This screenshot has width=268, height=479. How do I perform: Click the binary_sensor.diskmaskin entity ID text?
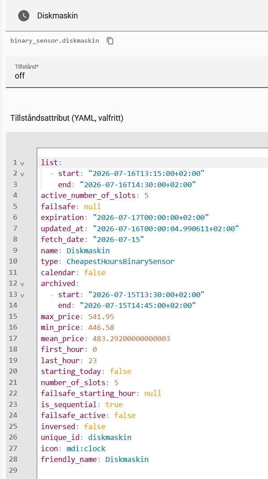coord(55,41)
